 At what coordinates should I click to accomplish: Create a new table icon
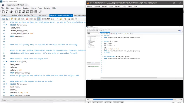(x=20, y=12)
